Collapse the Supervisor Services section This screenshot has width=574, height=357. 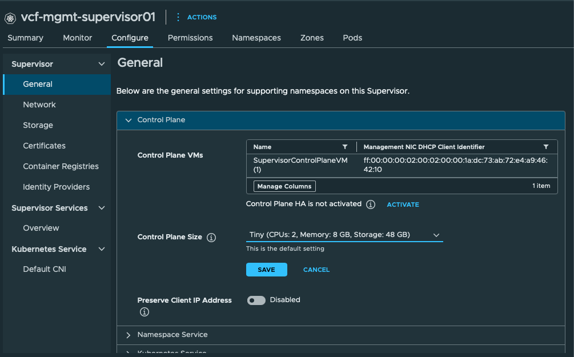point(102,208)
